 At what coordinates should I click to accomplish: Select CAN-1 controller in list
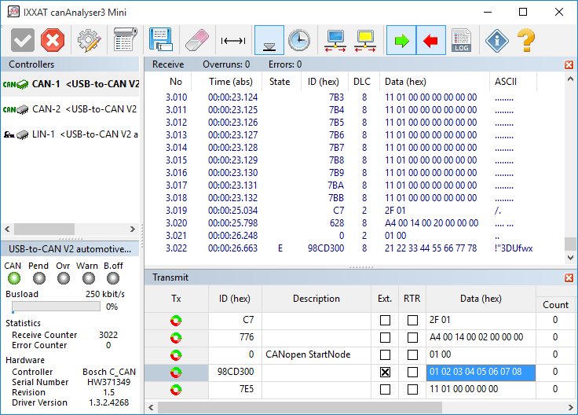(x=70, y=84)
